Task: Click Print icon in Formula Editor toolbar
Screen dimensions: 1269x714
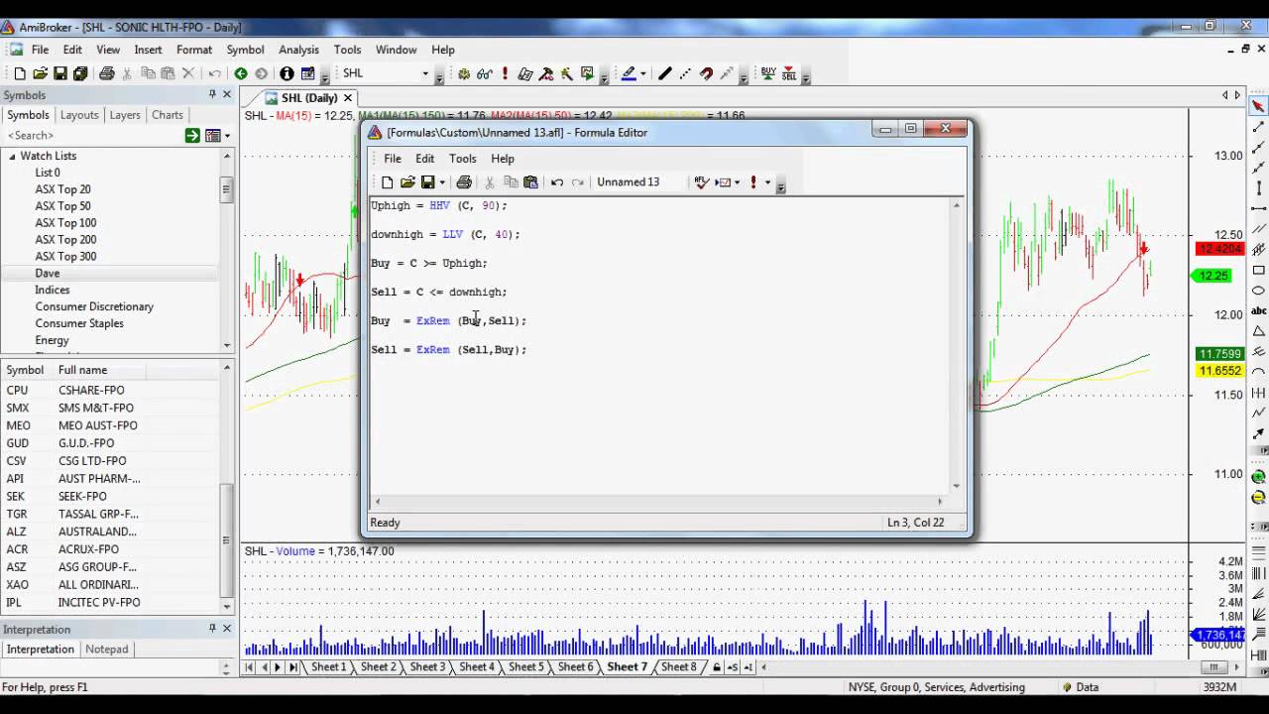Action: [464, 182]
